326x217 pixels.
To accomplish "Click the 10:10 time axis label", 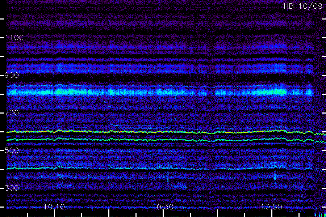I will 54,207.
